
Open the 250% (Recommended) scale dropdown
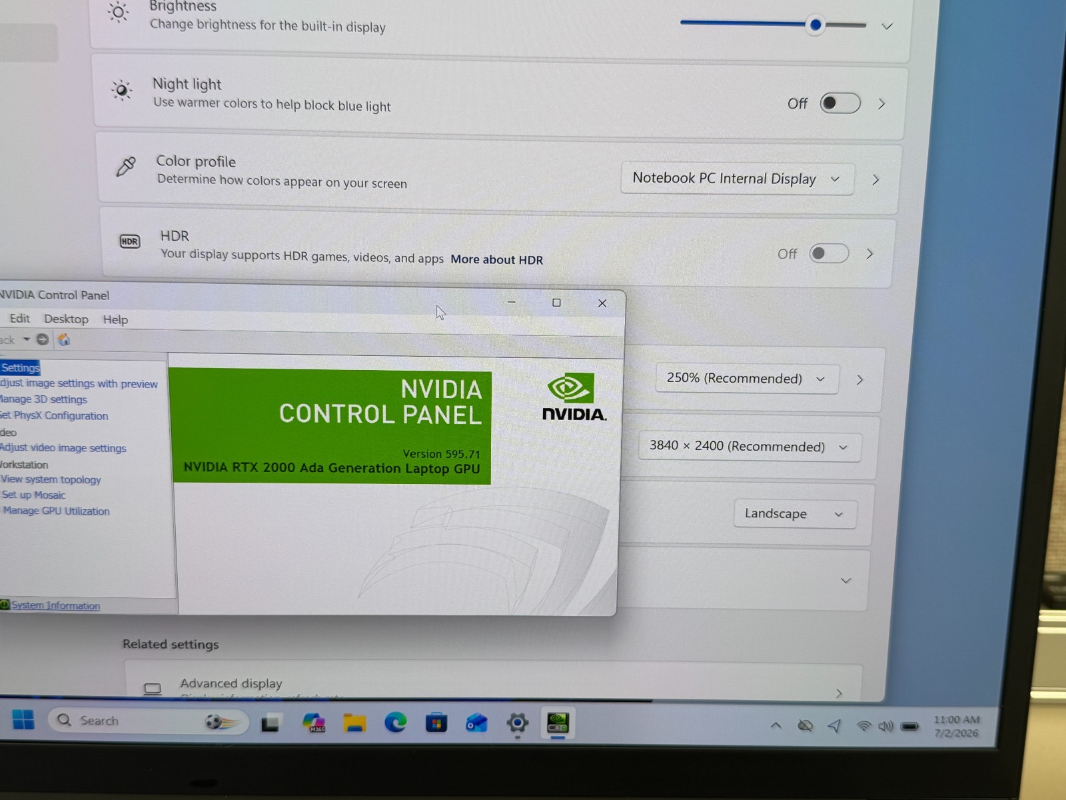747,379
